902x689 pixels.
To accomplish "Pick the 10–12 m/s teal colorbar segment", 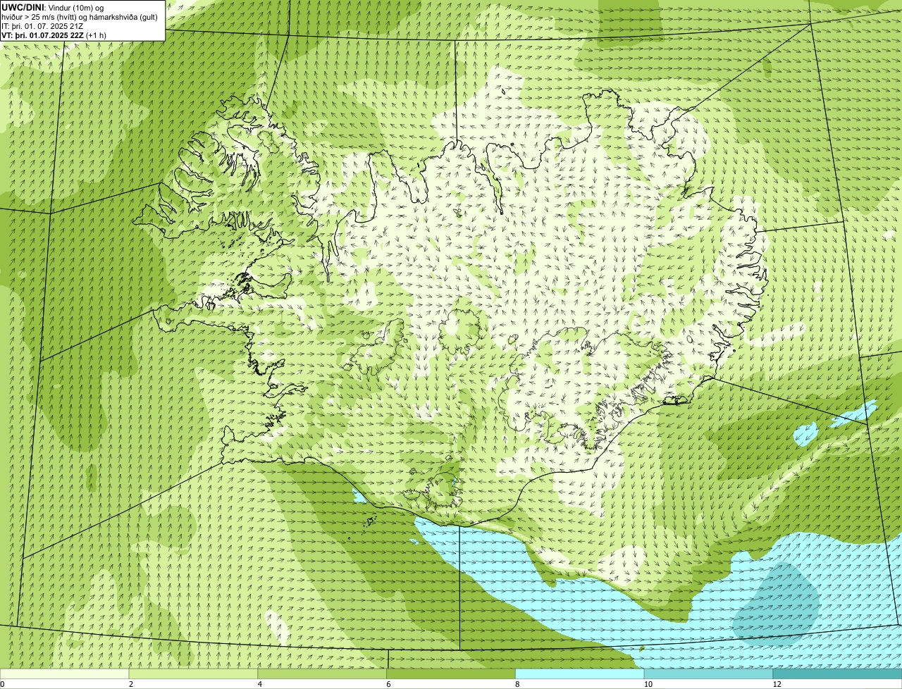I will coord(708,674).
